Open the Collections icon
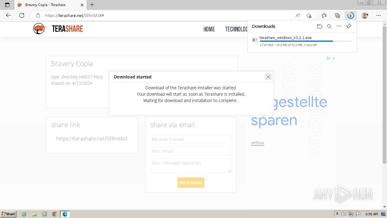 pos(337,15)
